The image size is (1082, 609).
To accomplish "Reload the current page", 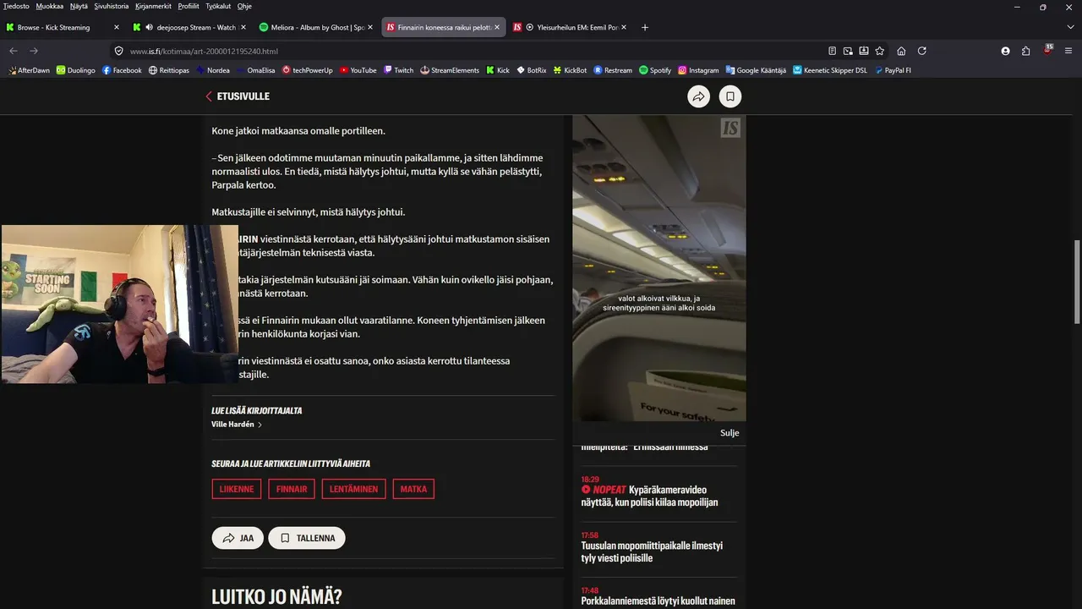I will coord(922,51).
